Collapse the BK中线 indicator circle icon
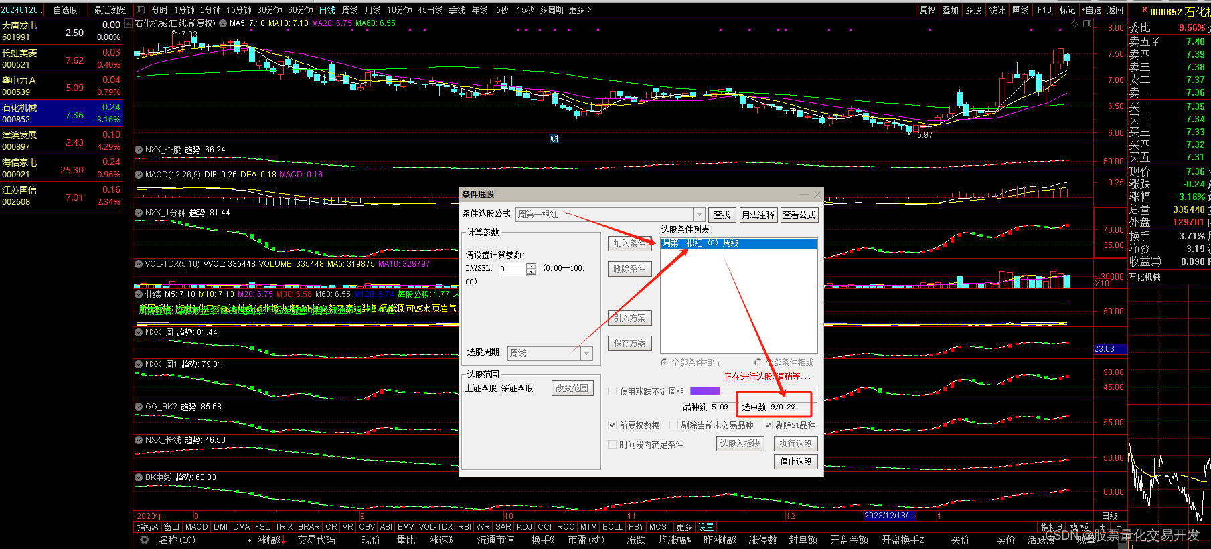This screenshot has width=1211, height=549. pyautogui.click(x=139, y=477)
